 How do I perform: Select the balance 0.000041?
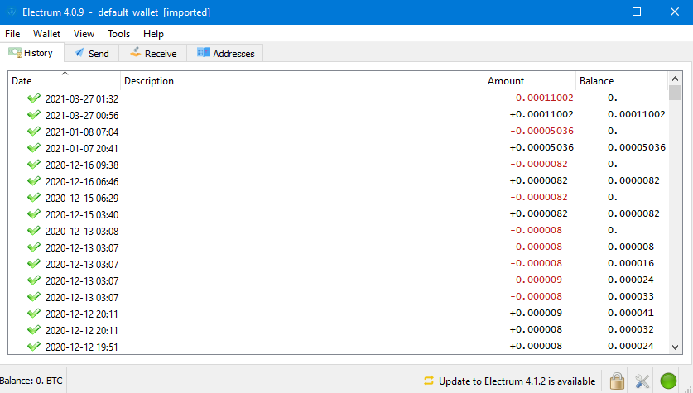click(x=631, y=313)
